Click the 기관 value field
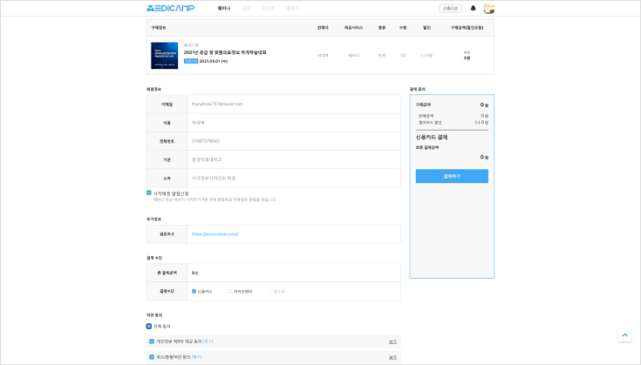641x365 pixels. (x=294, y=159)
